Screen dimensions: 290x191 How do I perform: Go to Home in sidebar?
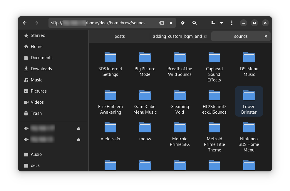point(53,47)
